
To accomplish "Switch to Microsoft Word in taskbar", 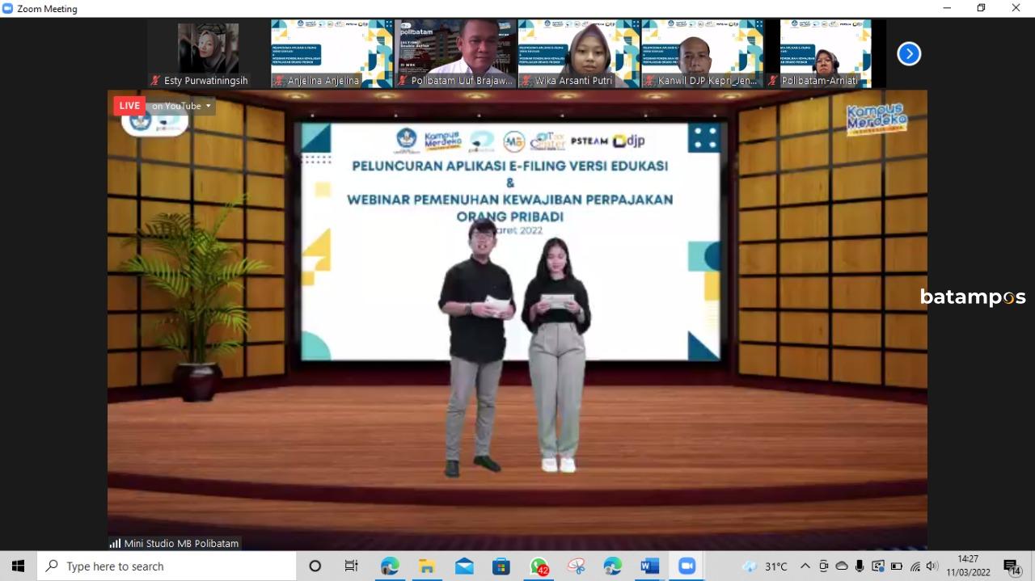I will [649, 566].
